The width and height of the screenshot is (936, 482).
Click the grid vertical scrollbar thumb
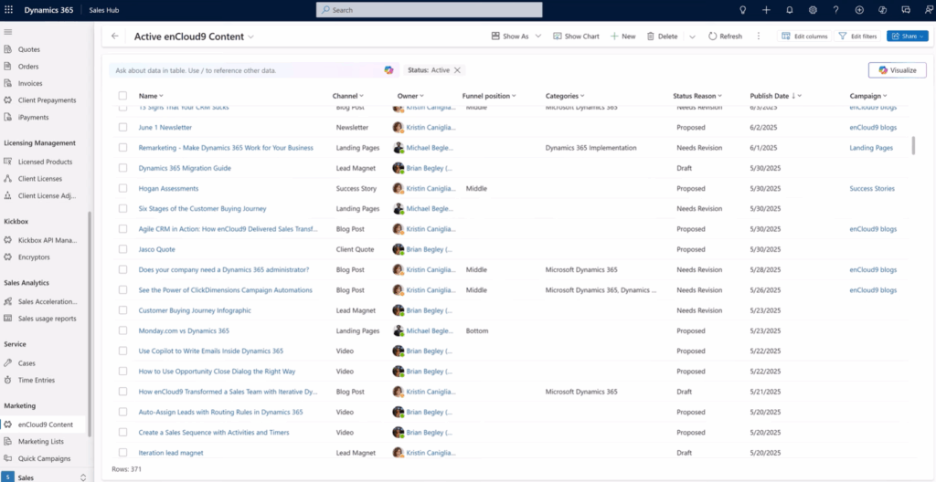tap(913, 145)
